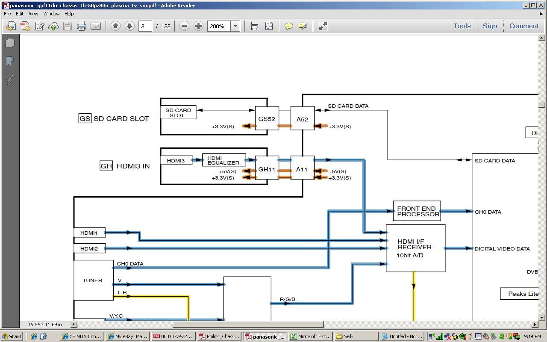
Task: Expand the Comment pane
Action: pyautogui.click(x=524, y=26)
